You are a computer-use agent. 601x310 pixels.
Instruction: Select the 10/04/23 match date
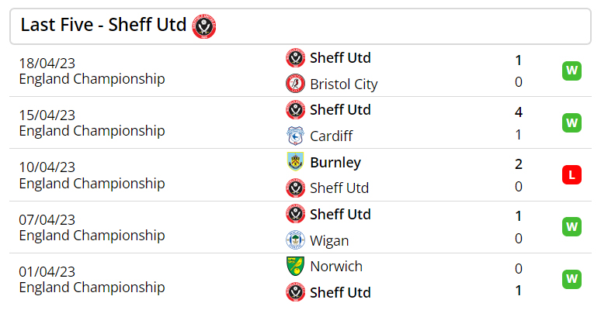click(47, 167)
